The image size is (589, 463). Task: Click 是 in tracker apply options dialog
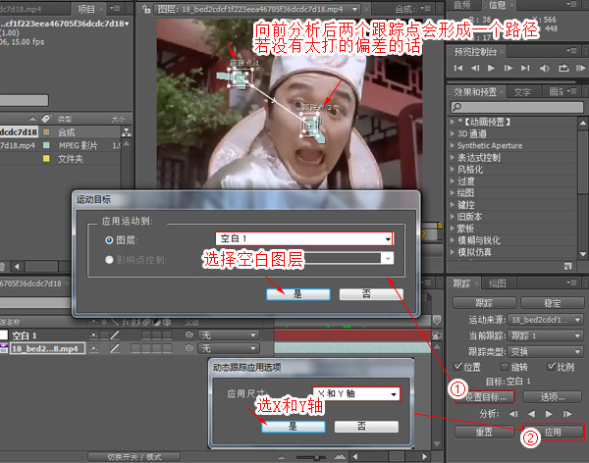point(293,427)
